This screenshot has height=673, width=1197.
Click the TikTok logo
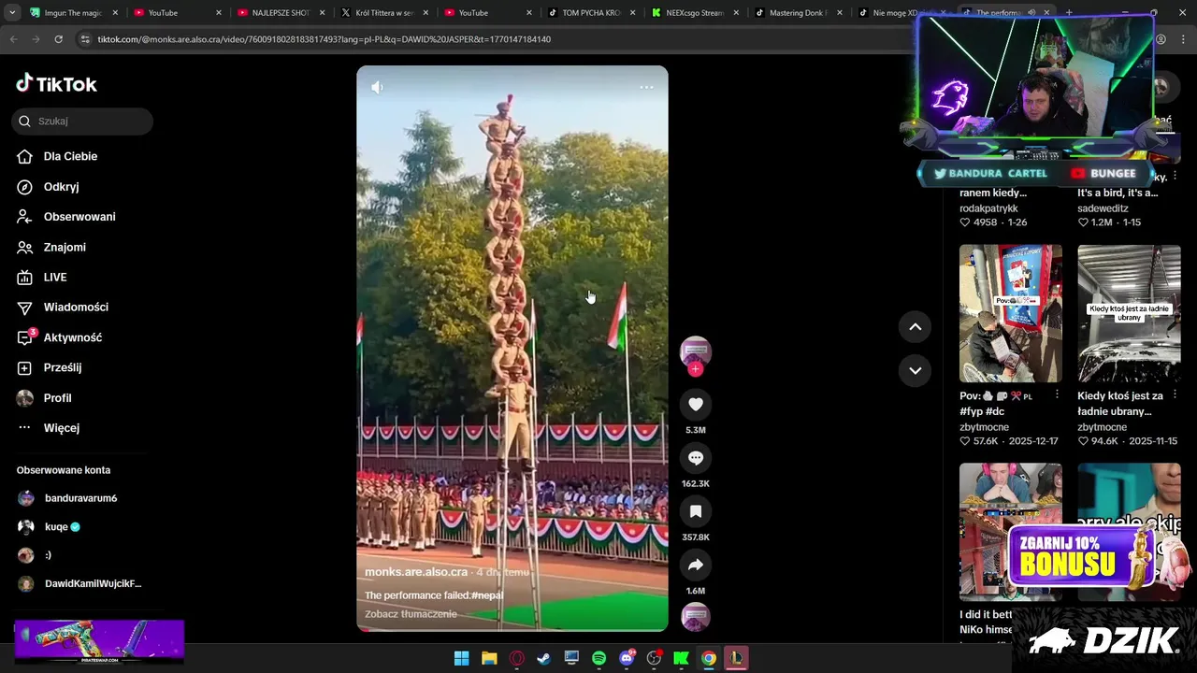coord(56,84)
